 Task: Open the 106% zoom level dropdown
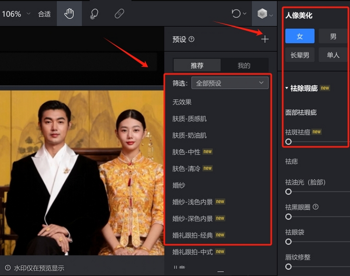click(16, 14)
